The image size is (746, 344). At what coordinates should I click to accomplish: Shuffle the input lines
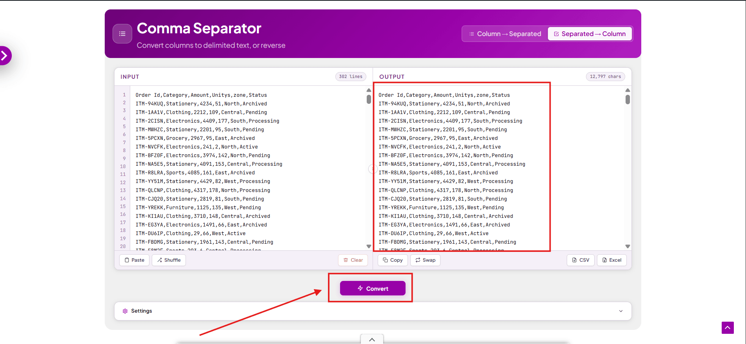[x=169, y=260]
